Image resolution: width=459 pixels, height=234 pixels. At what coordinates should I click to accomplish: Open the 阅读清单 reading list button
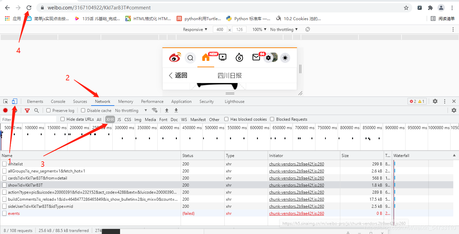[443, 18]
